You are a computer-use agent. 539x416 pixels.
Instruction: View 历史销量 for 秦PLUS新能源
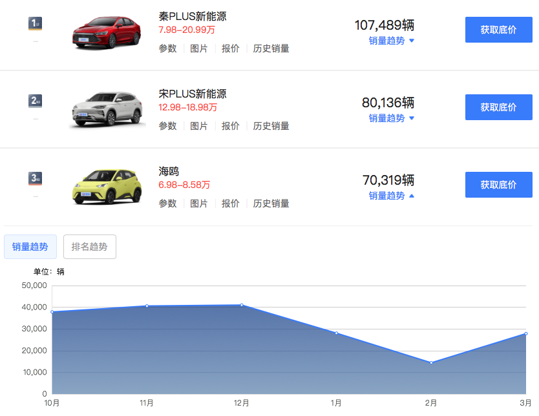pos(271,48)
